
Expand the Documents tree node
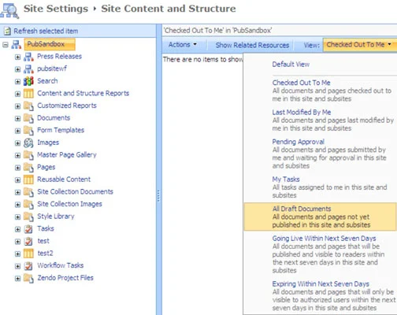(17, 118)
